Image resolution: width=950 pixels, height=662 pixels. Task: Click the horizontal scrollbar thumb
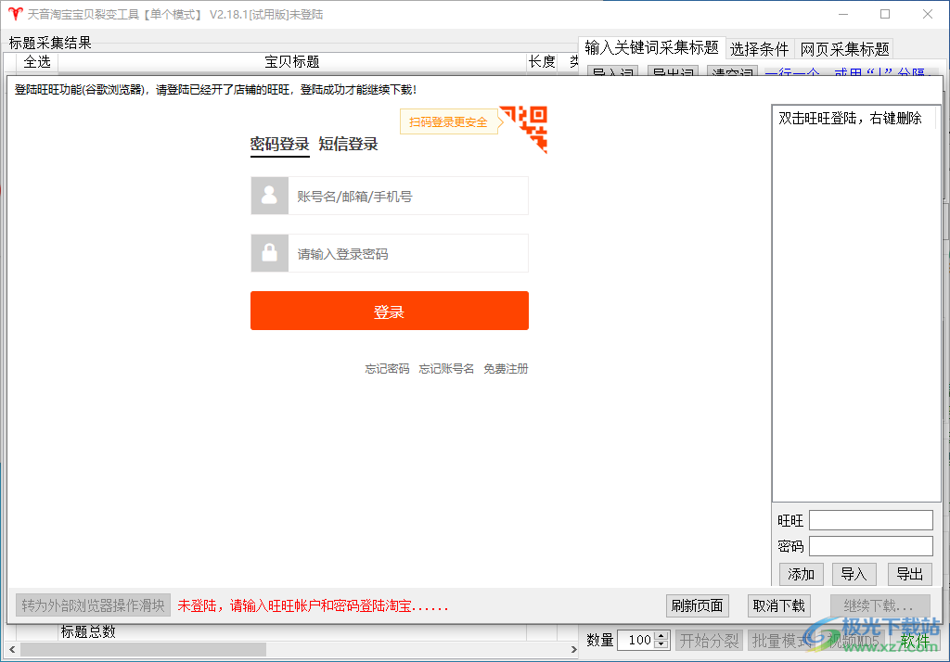click(x=144, y=649)
